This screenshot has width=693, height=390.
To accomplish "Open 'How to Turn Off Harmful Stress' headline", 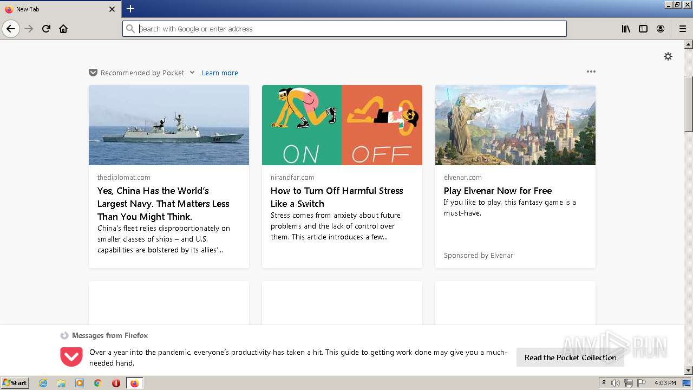I will 337,197.
